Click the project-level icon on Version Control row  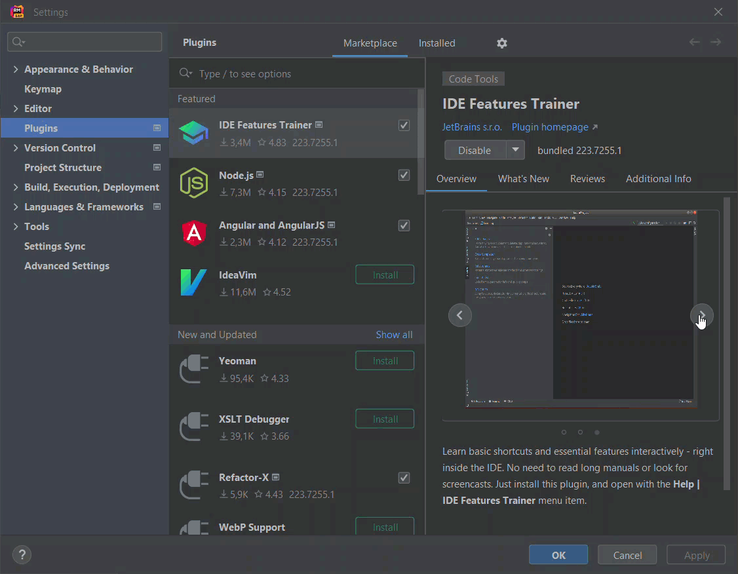click(157, 147)
